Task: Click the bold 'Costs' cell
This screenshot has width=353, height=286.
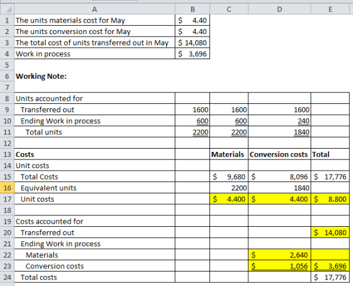Action: (95, 154)
